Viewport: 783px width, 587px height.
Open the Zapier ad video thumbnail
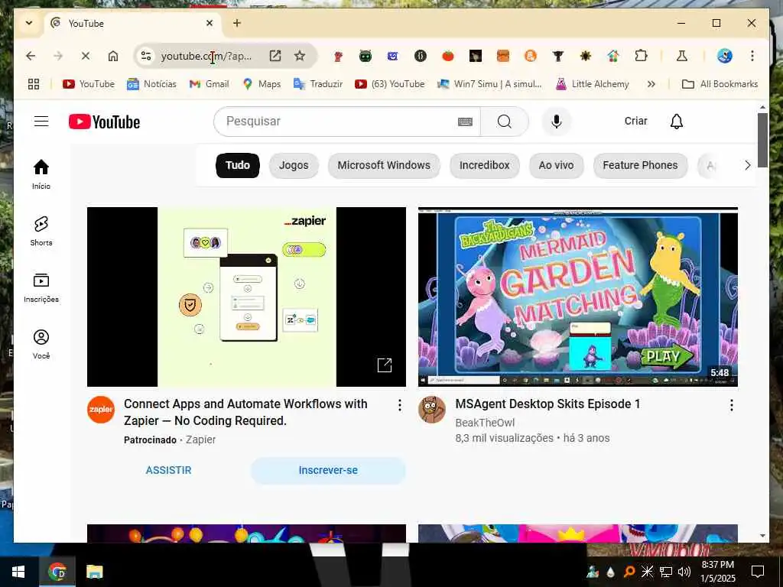(x=246, y=297)
